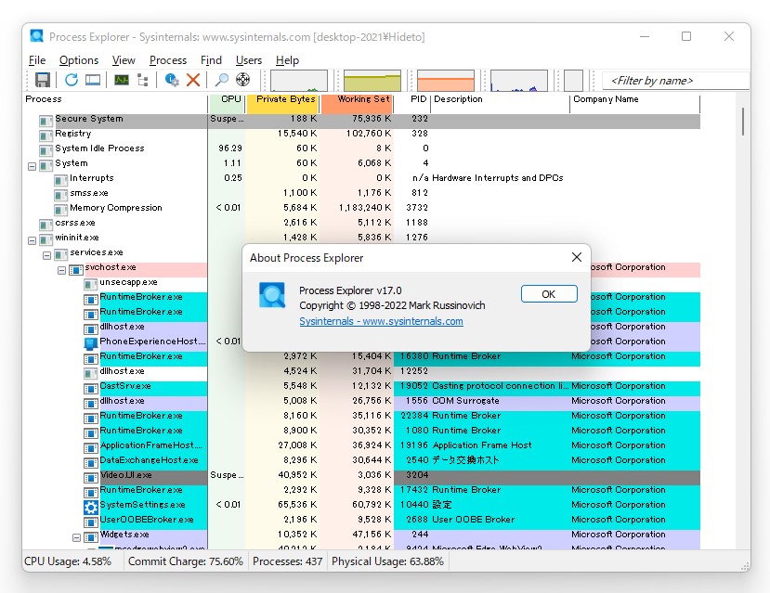Open process Properties using the info icon
Screen dimensions: 770x593
(172, 80)
